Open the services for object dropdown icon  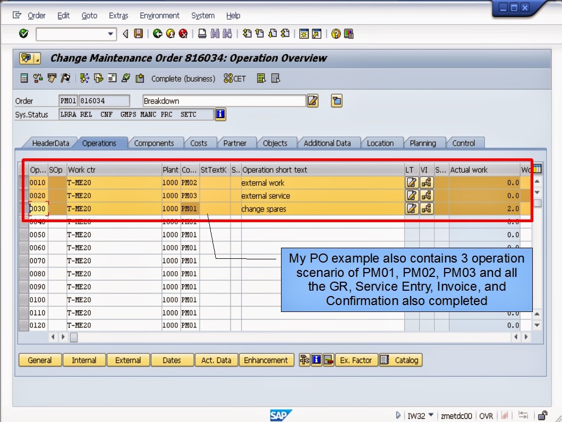click(x=30, y=58)
